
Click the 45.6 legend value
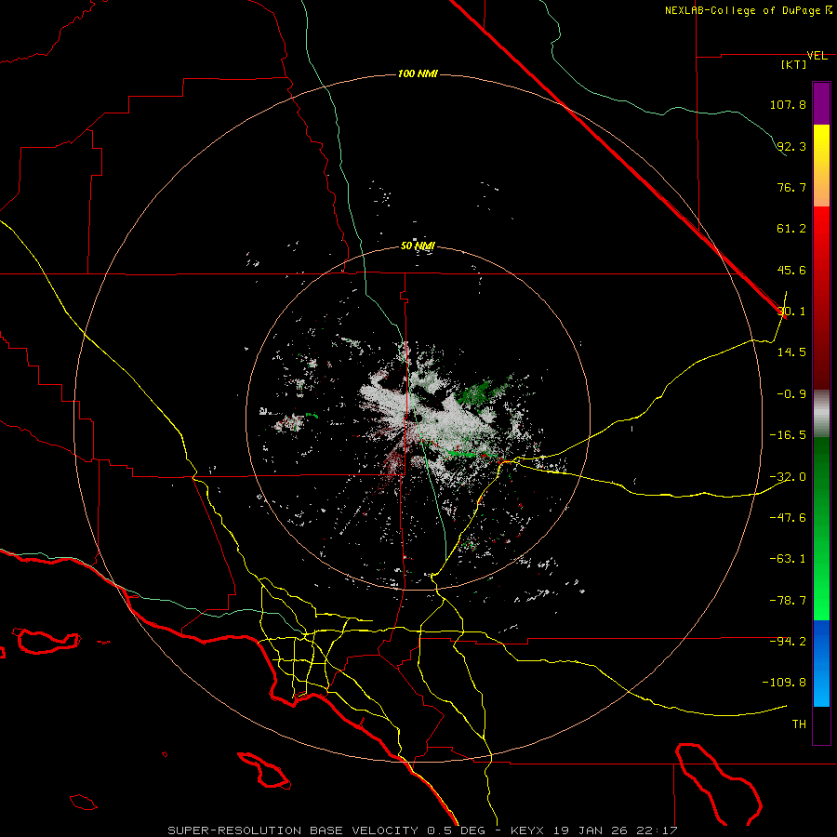(791, 270)
